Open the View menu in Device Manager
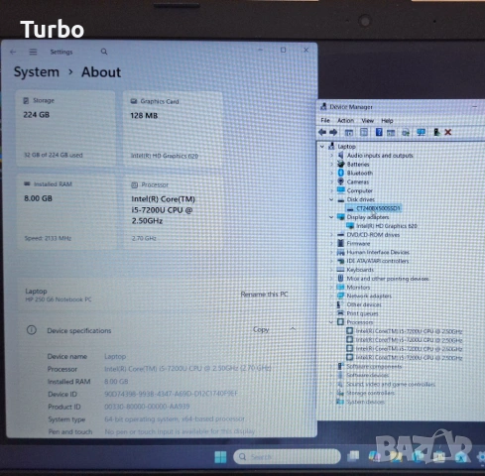Image resolution: width=485 pixels, height=476 pixels. (x=367, y=120)
